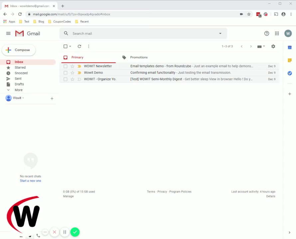Select the WOWIT Newsletter email checkbox
Viewport: 296px width, 239px height.
pos(65,66)
